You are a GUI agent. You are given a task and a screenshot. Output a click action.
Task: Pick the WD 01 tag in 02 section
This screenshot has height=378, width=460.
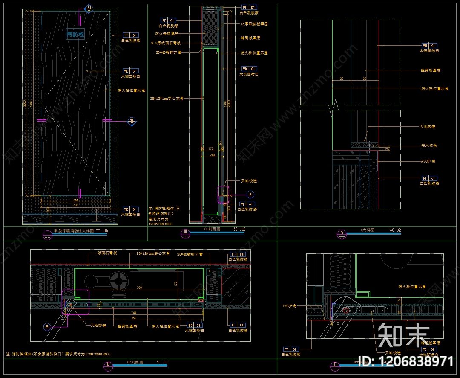coord(195,326)
